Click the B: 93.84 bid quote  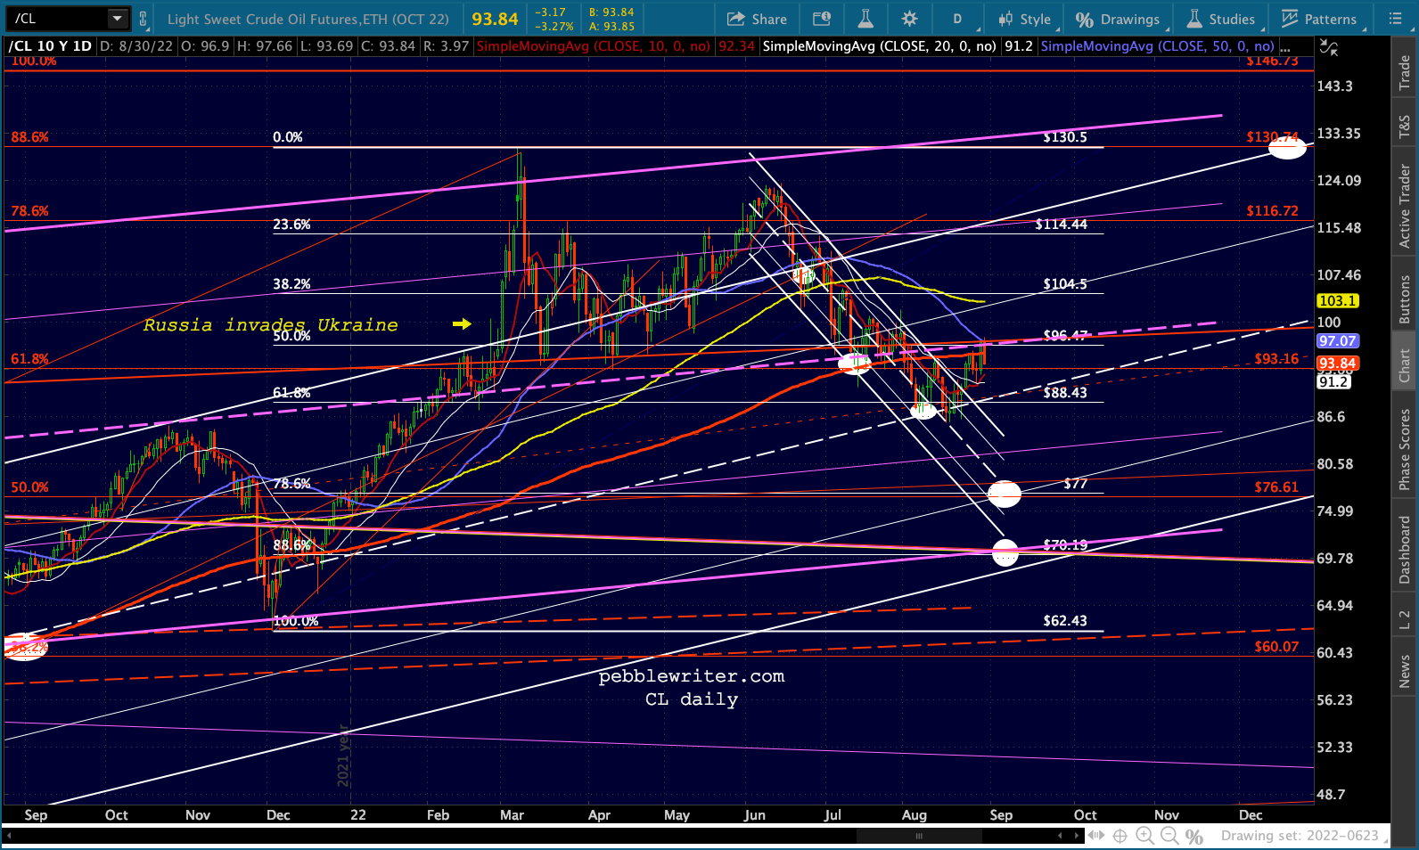coord(611,12)
